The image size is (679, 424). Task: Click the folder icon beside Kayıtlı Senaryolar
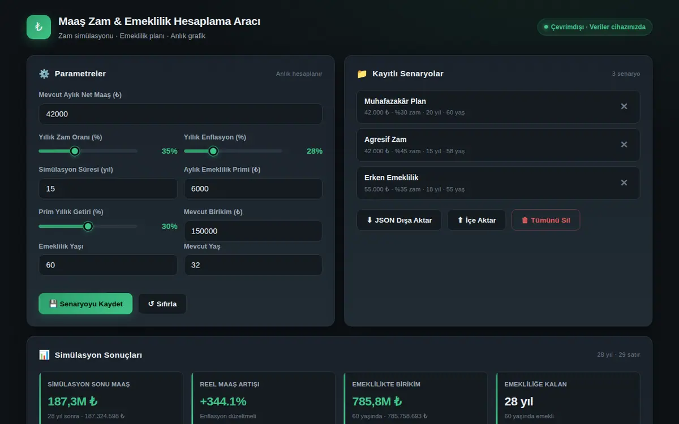tap(362, 73)
